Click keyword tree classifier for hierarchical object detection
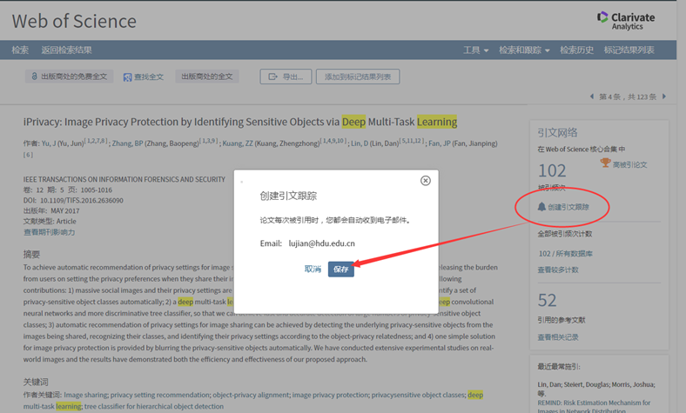 coord(153,406)
